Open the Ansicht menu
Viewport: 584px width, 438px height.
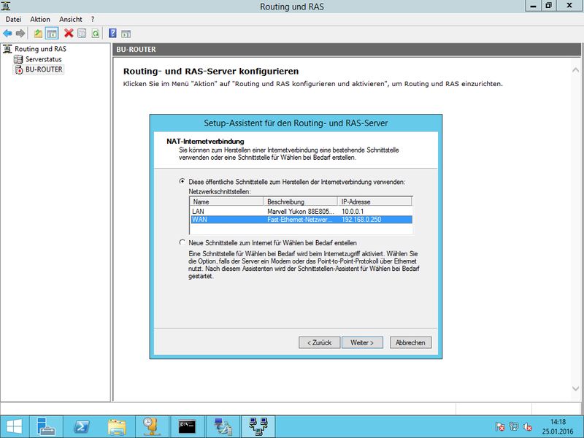pyautogui.click(x=71, y=19)
